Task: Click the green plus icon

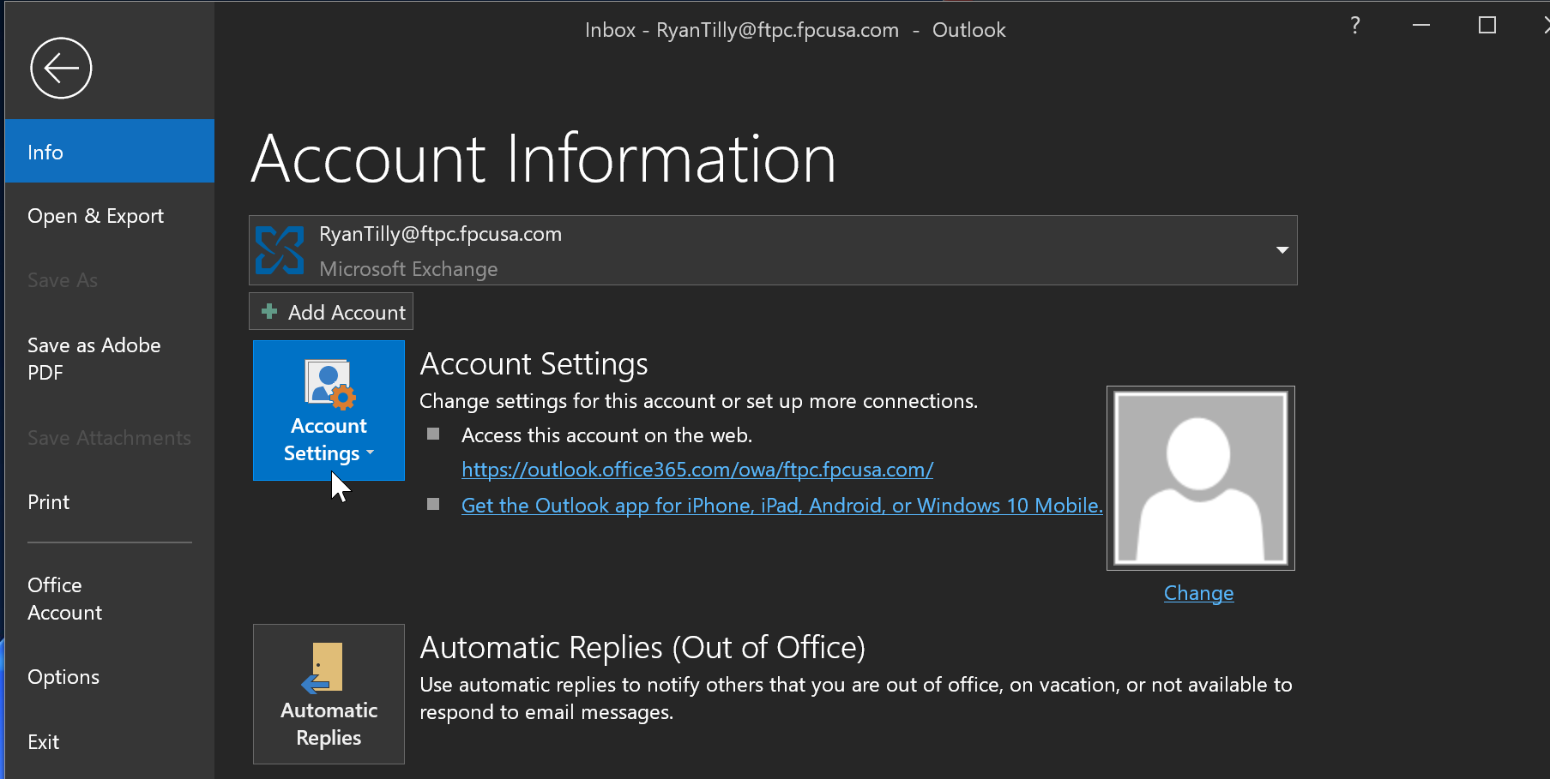Action: pyautogui.click(x=269, y=311)
